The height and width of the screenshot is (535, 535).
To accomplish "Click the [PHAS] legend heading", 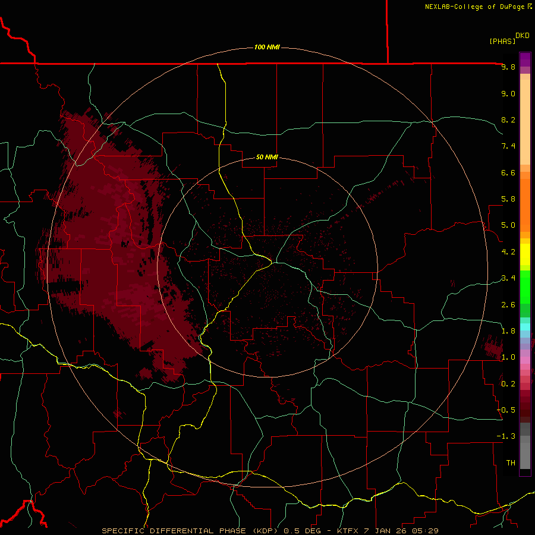I will pos(502,41).
